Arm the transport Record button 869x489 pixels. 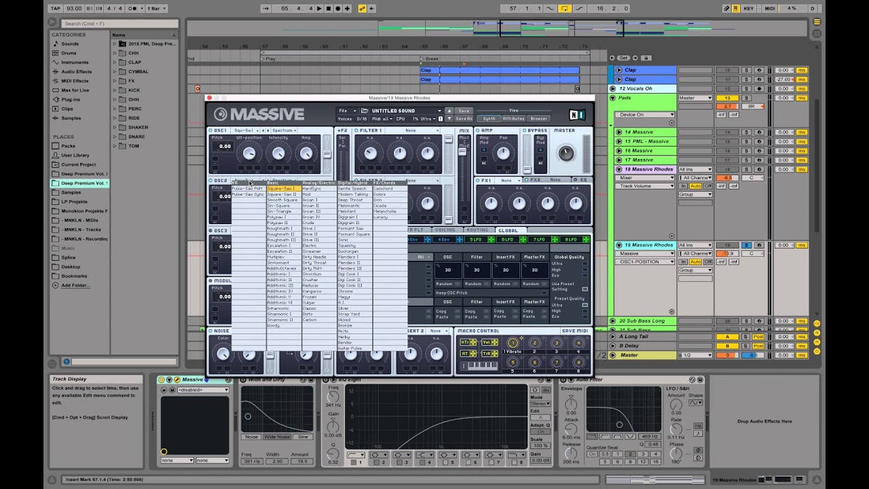pos(337,8)
